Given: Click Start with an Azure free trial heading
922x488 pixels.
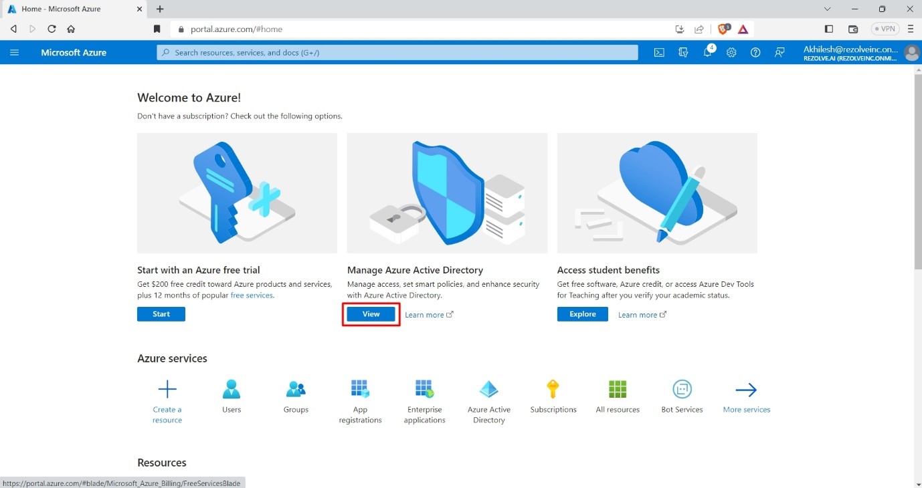Looking at the screenshot, I should pos(199,270).
